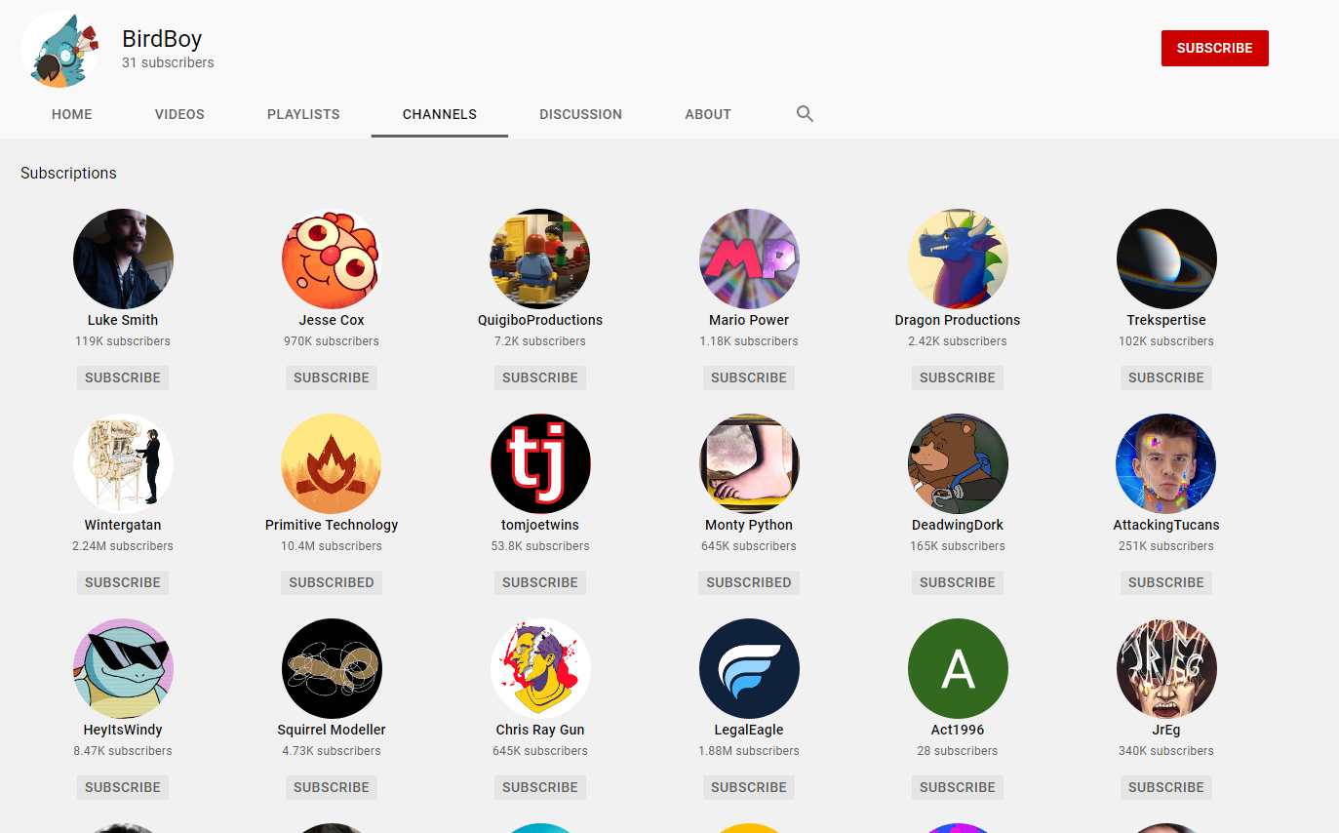Open DeadwingDork bear avatar
The image size is (1339, 833).
point(958,463)
